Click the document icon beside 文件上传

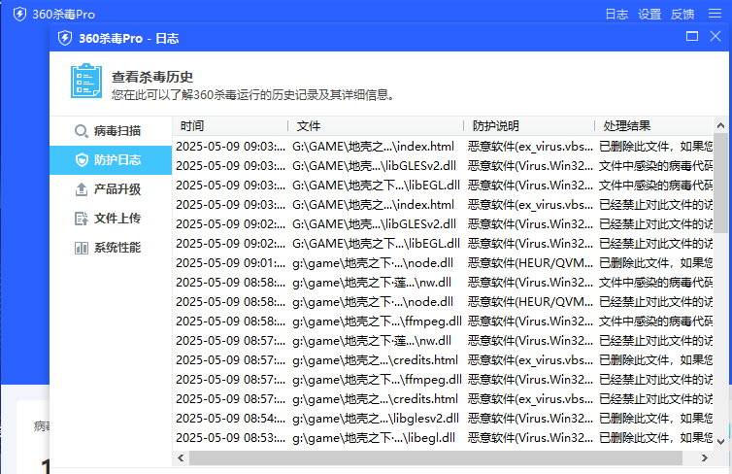(82, 219)
